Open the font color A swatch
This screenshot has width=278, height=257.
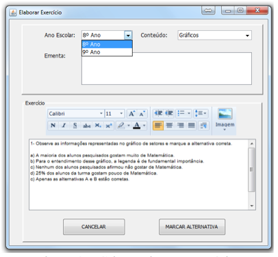pyautogui.click(x=137, y=125)
